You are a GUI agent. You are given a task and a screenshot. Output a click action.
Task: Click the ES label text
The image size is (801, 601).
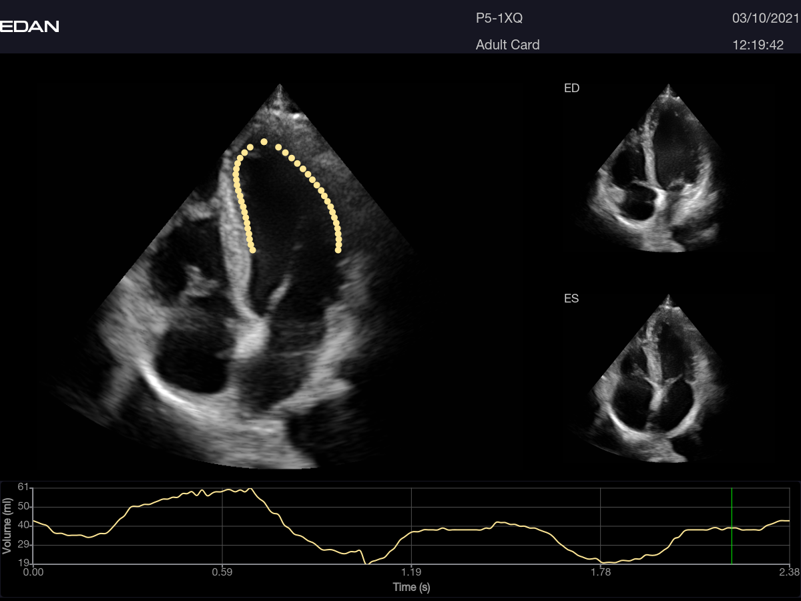coord(571,298)
